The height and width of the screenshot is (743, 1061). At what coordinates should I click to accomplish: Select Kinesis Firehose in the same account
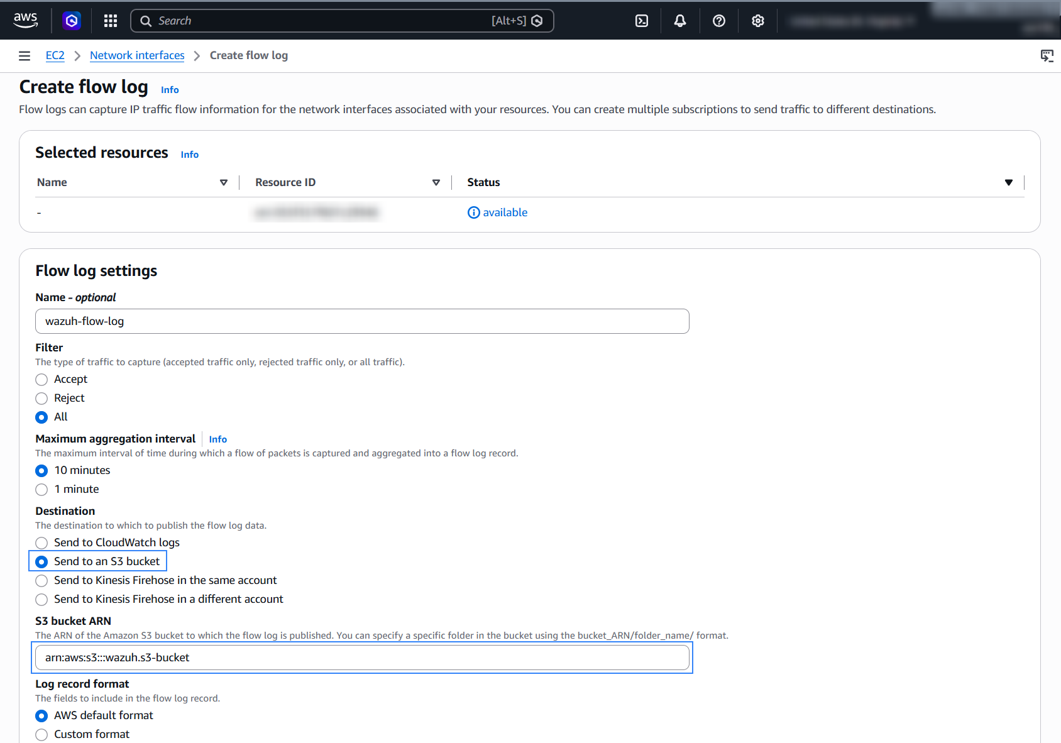tap(41, 581)
